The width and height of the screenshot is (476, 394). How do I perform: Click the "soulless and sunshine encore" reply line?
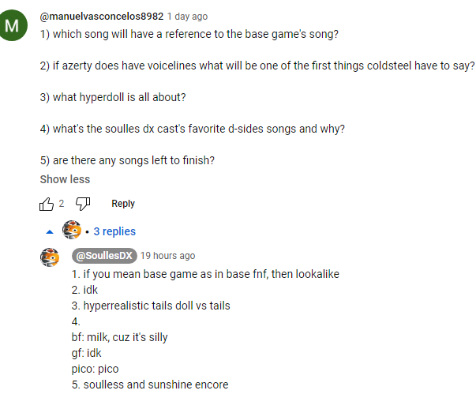(x=149, y=385)
